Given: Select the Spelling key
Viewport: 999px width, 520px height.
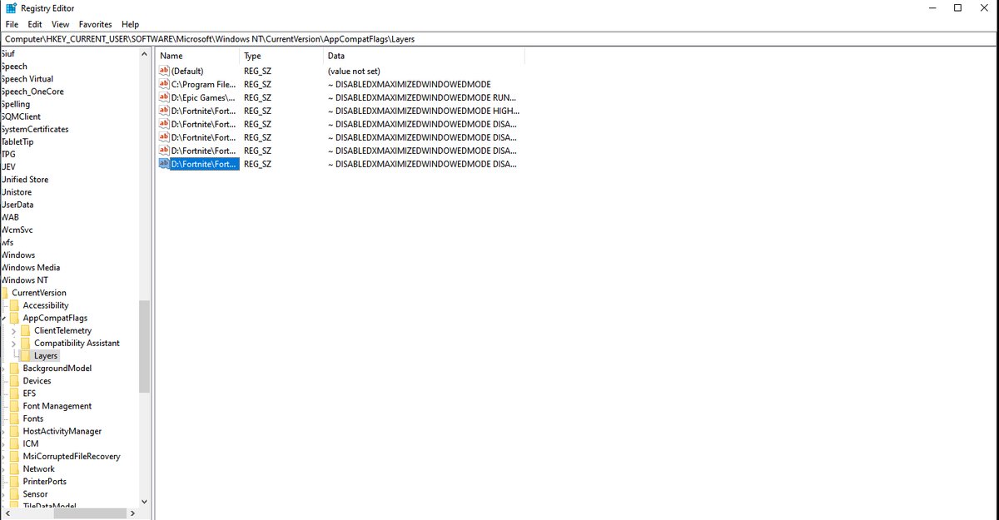Looking at the screenshot, I should [x=16, y=104].
